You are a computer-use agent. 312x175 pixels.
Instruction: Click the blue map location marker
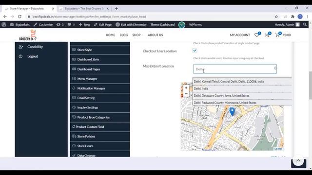coord(232,112)
